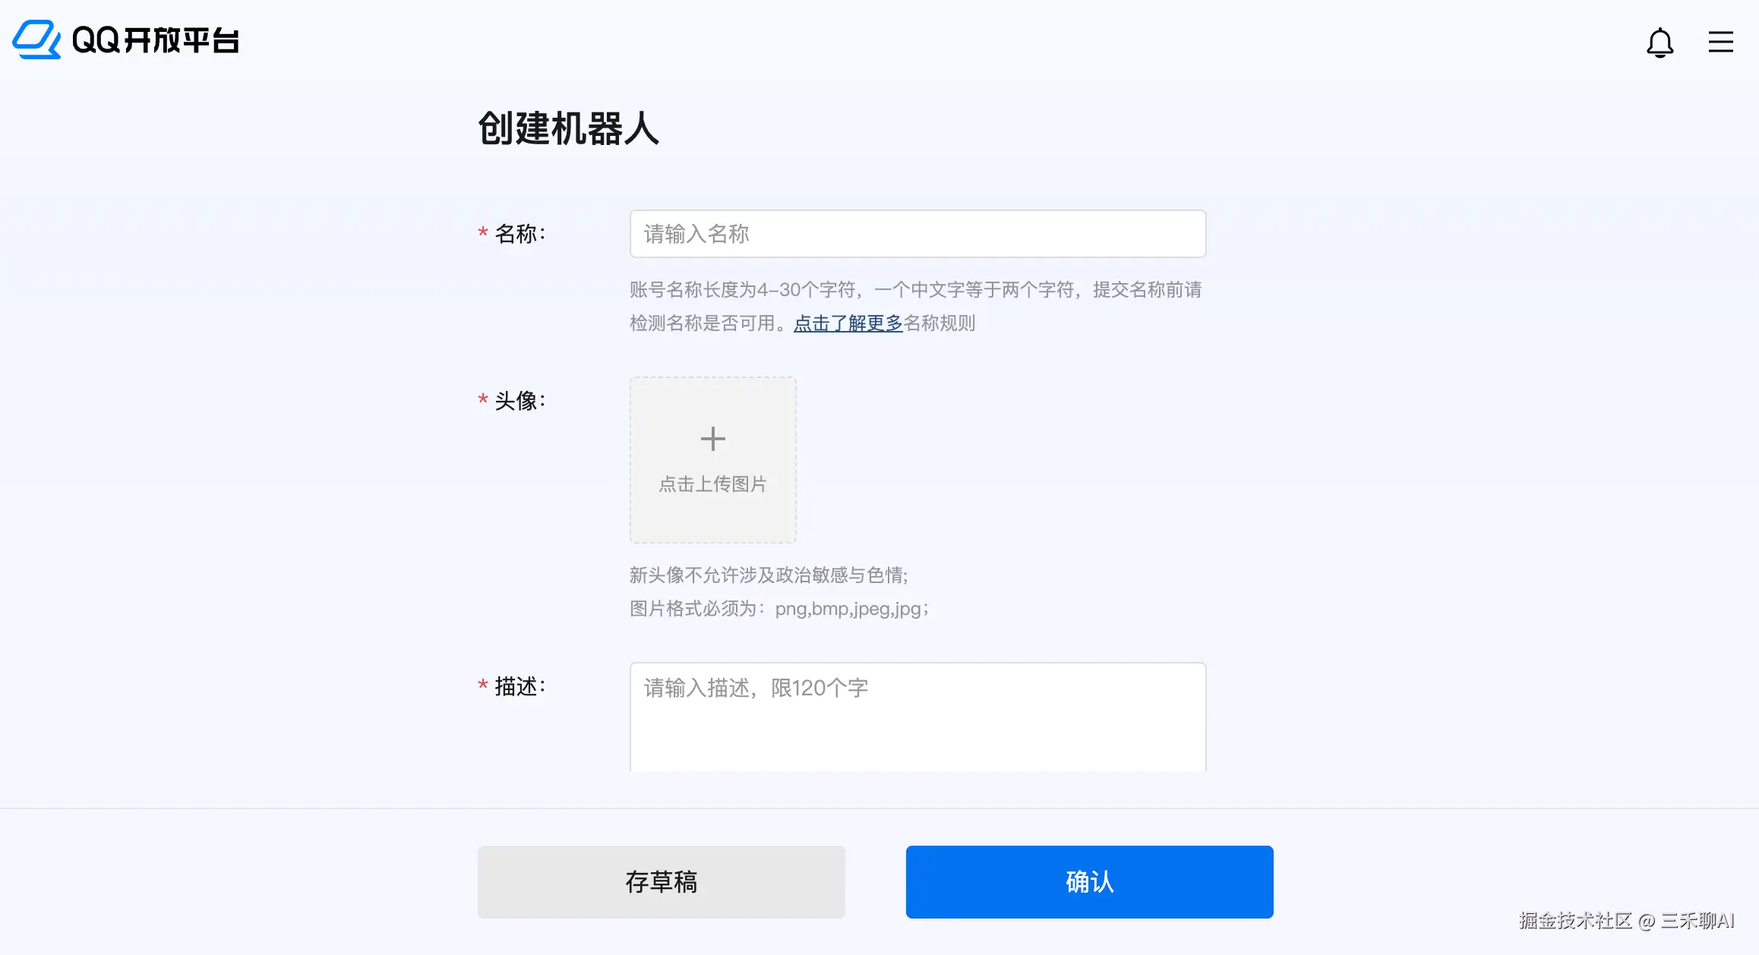Click the 点击上传图片 upload box text
Viewport: 1759px width, 955px height.
pyautogui.click(x=712, y=484)
